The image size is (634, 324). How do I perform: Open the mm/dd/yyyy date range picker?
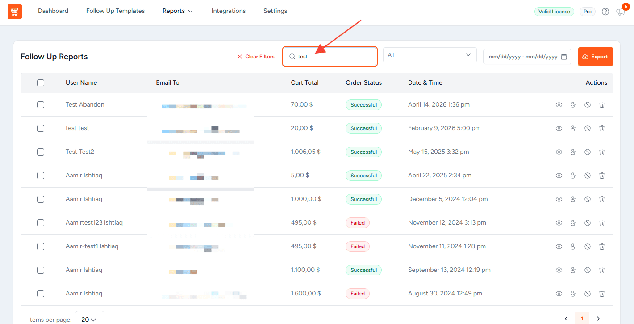[527, 57]
